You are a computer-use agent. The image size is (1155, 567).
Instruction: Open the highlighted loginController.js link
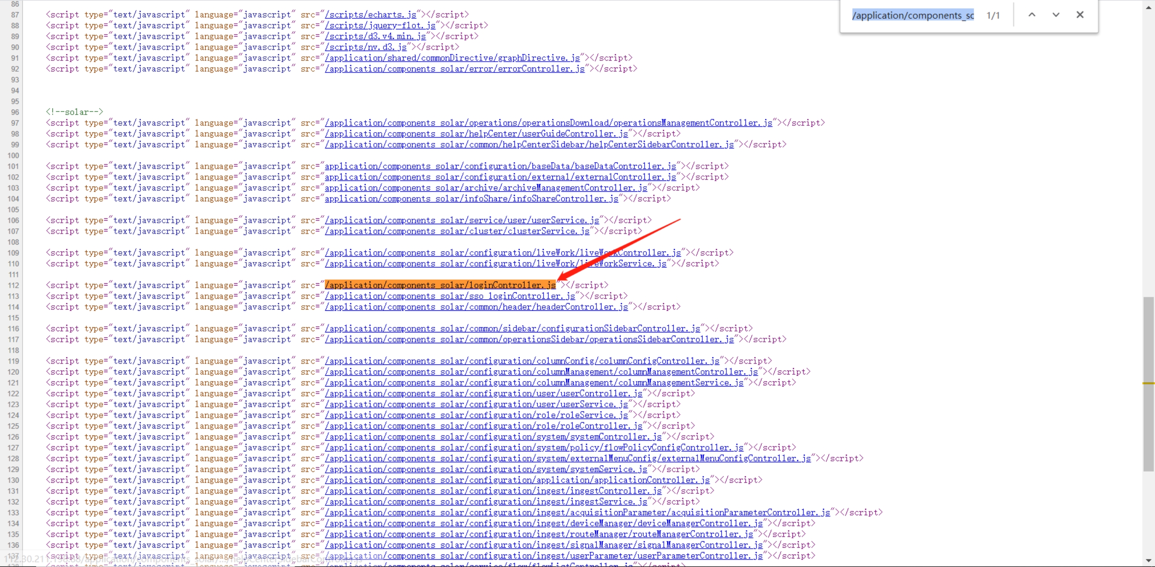point(440,285)
